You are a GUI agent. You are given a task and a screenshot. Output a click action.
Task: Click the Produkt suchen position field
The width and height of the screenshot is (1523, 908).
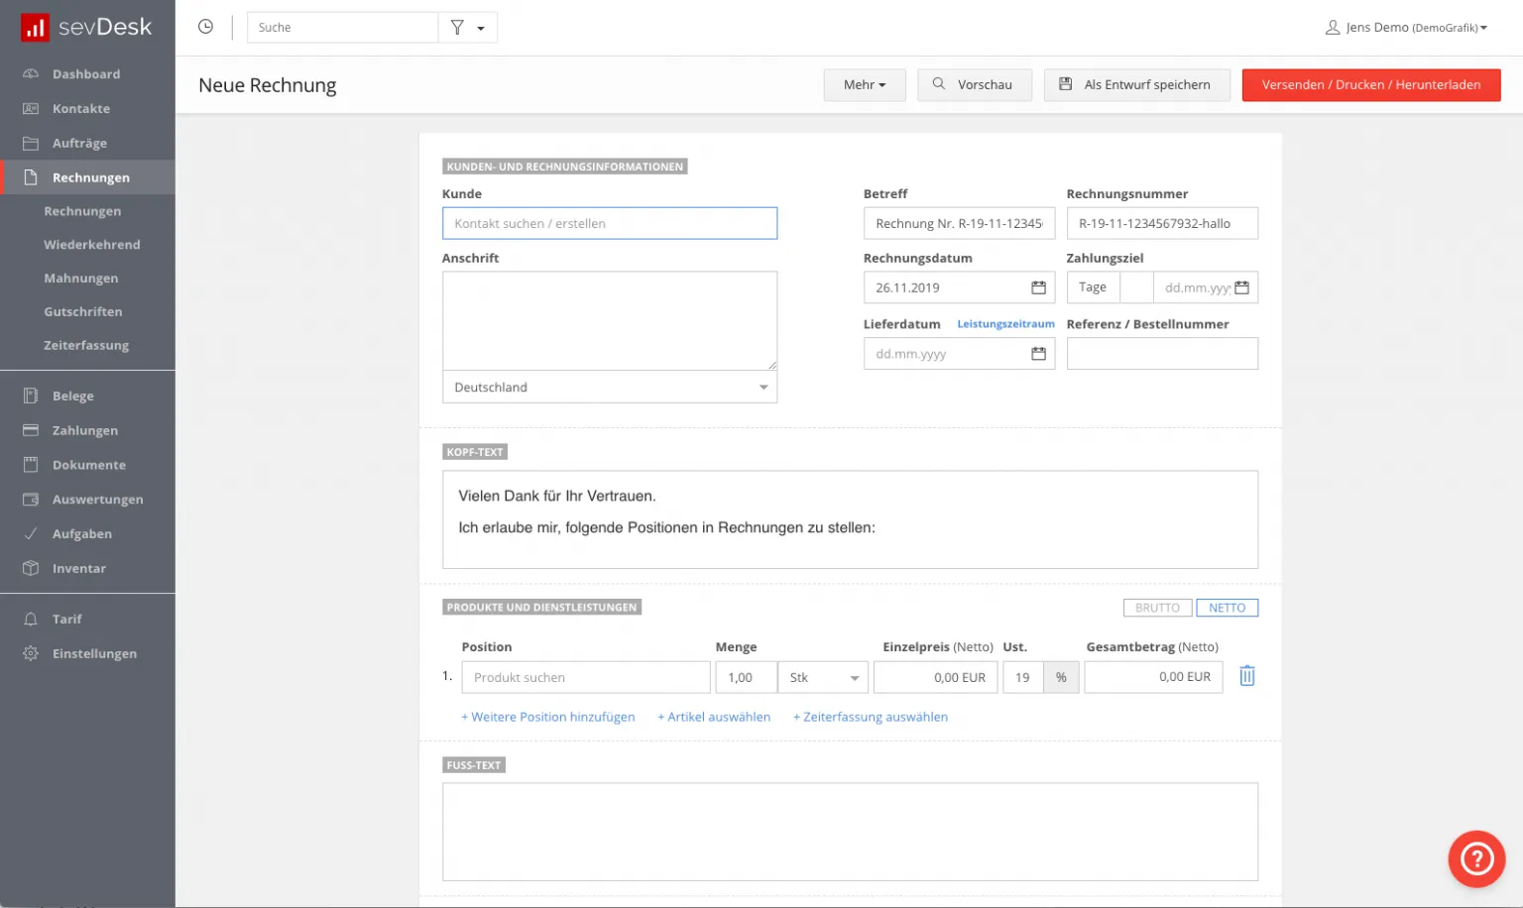coord(586,677)
